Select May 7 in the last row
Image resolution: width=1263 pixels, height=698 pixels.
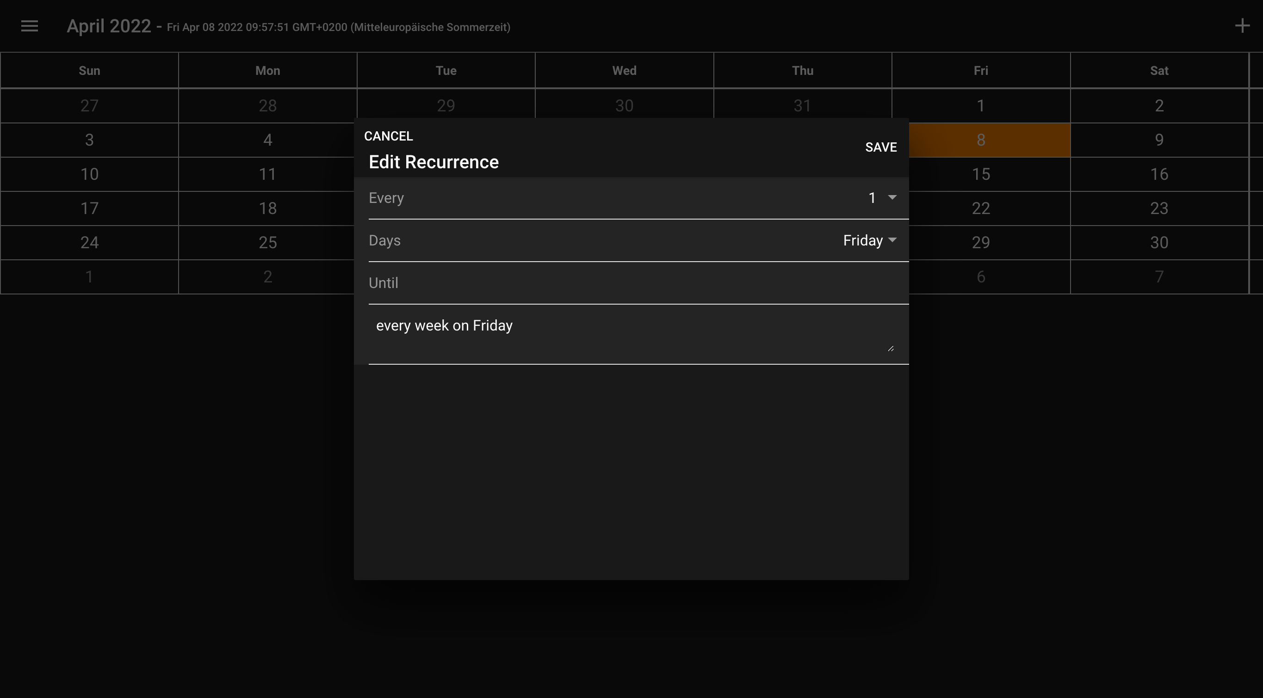[x=1159, y=277]
